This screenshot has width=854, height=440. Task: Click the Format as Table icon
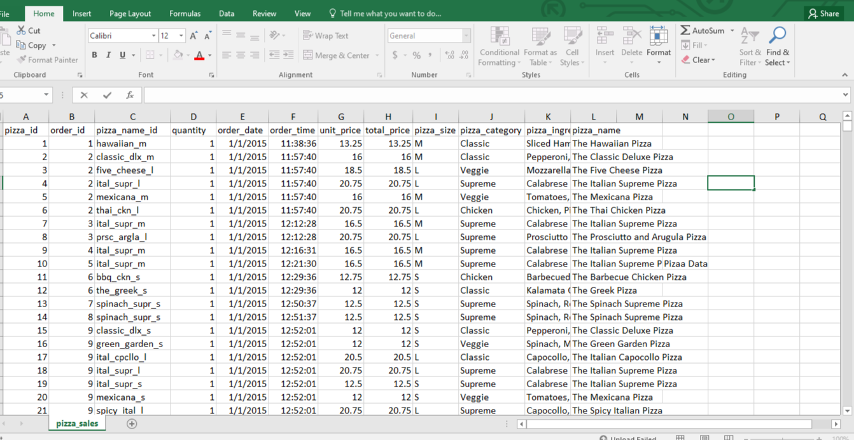[x=540, y=37]
